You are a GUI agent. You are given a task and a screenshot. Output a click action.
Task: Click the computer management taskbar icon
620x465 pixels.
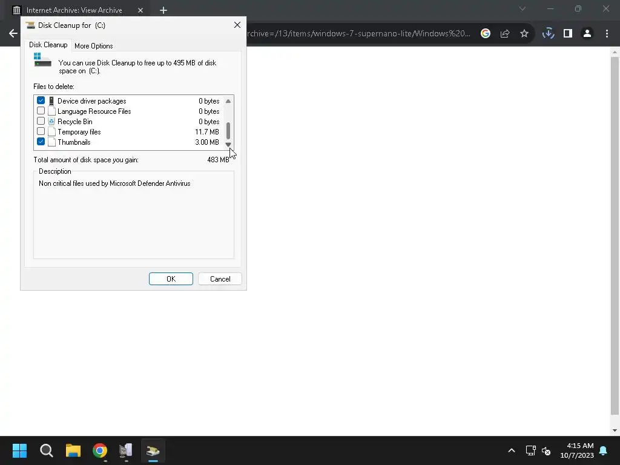point(126,450)
